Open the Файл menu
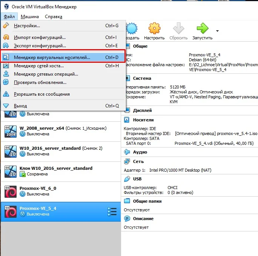This screenshot has width=258, height=256. point(9,17)
